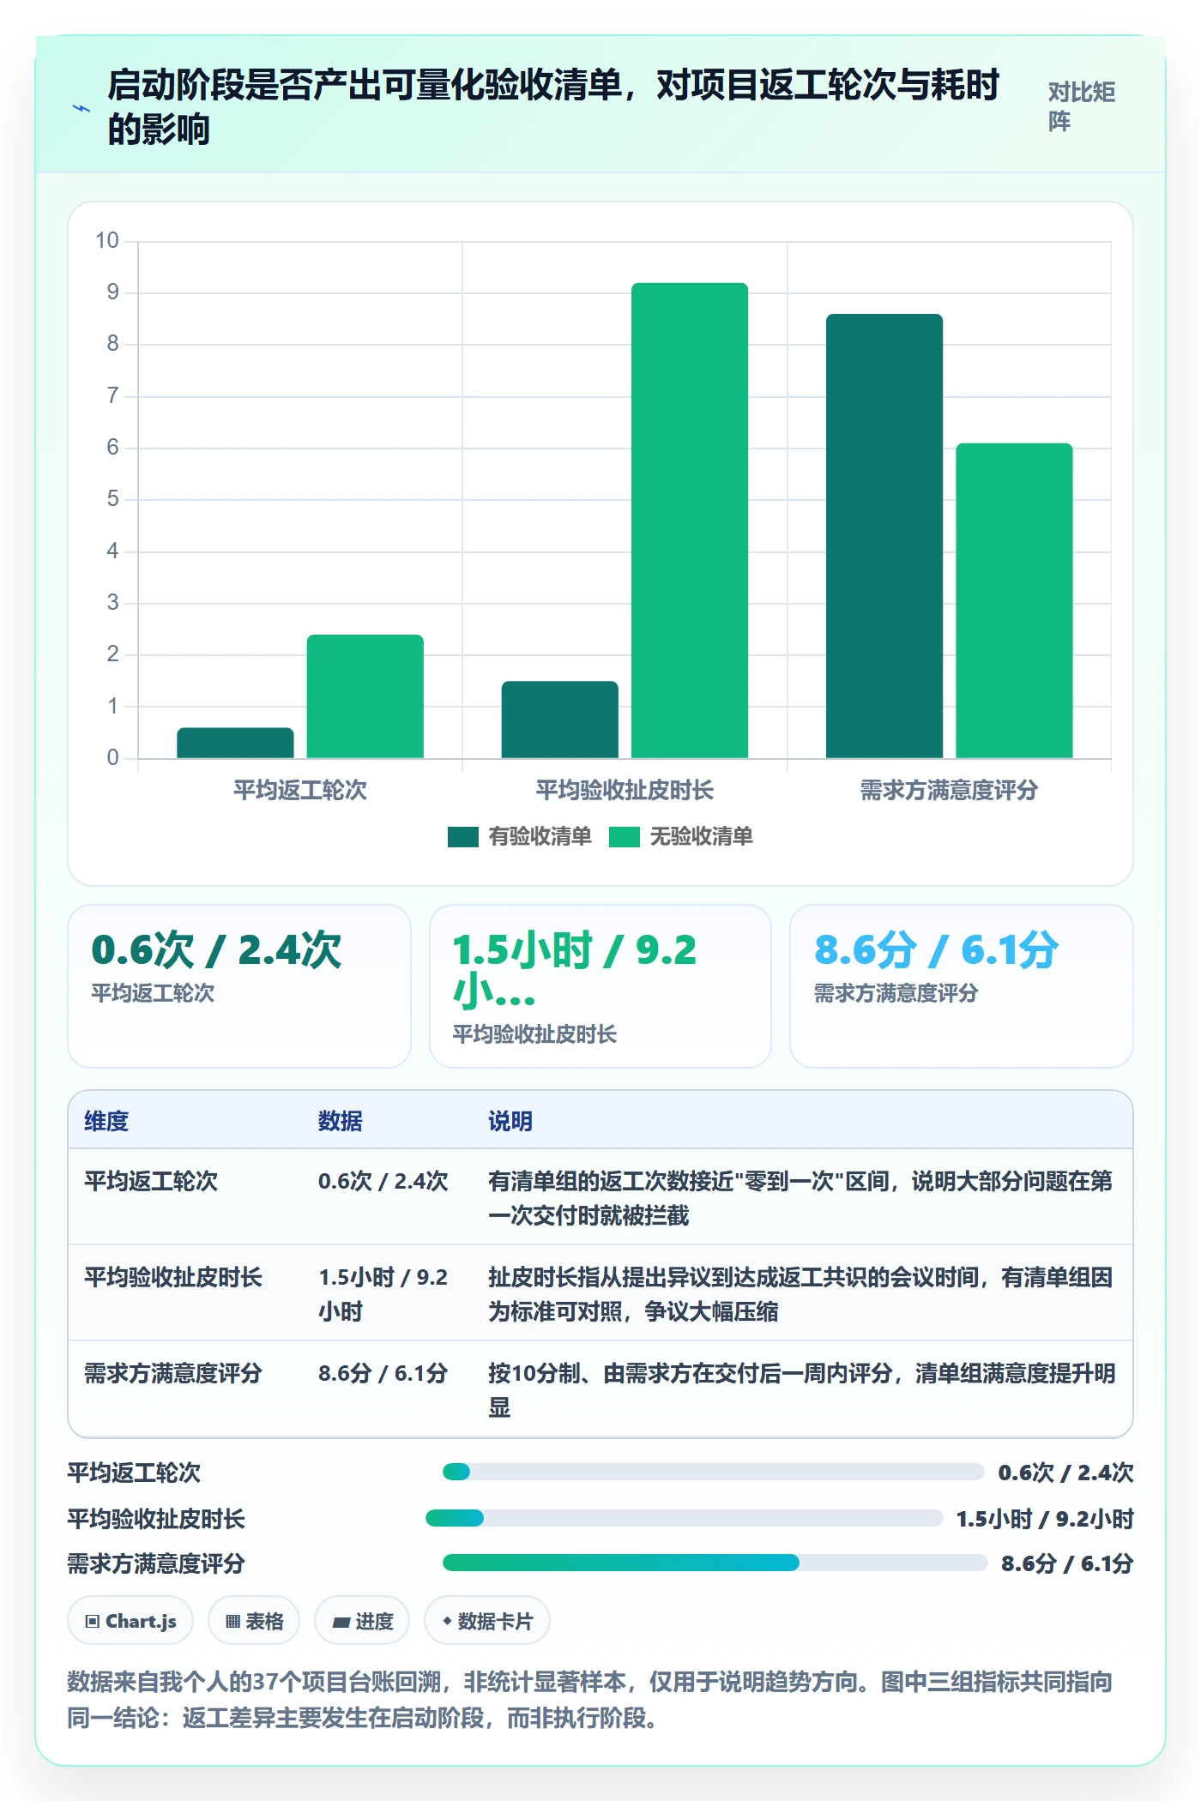This screenshot has height=1801, width=1201.
Task: Click the 需求方满意度评分 x-axis label in chart
Action: pos(950,790)
